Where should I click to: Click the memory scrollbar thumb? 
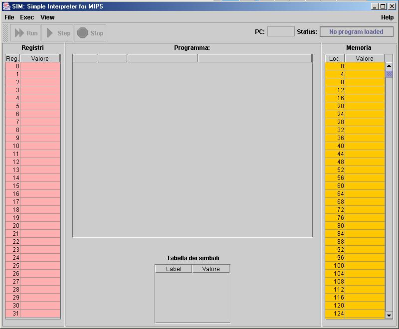pyautogui.click(x=389, y=74)
